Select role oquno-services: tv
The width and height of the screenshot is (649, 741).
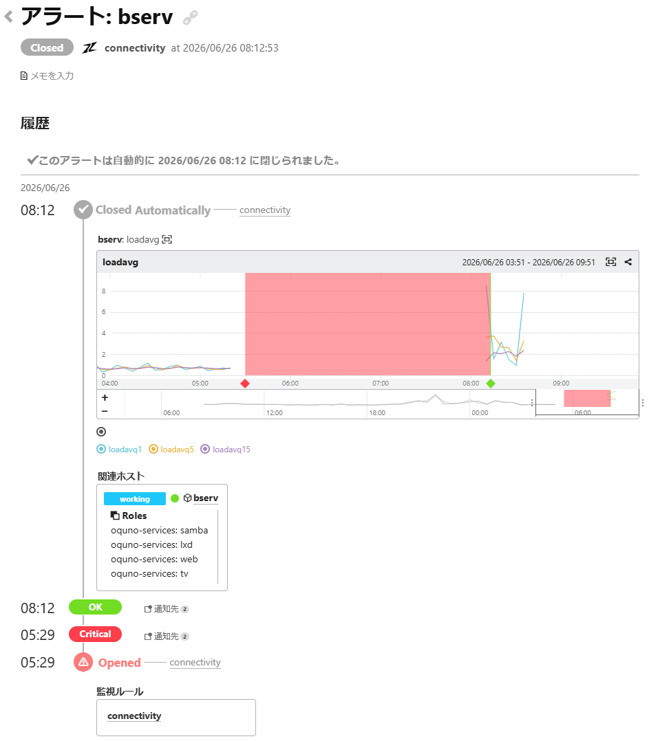pos(149,574)
